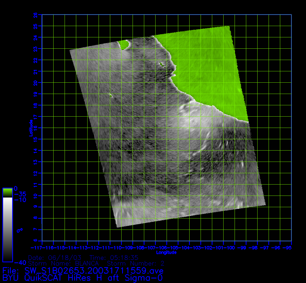
Task: Click the Latitude axis title
Action: (30, 128)
